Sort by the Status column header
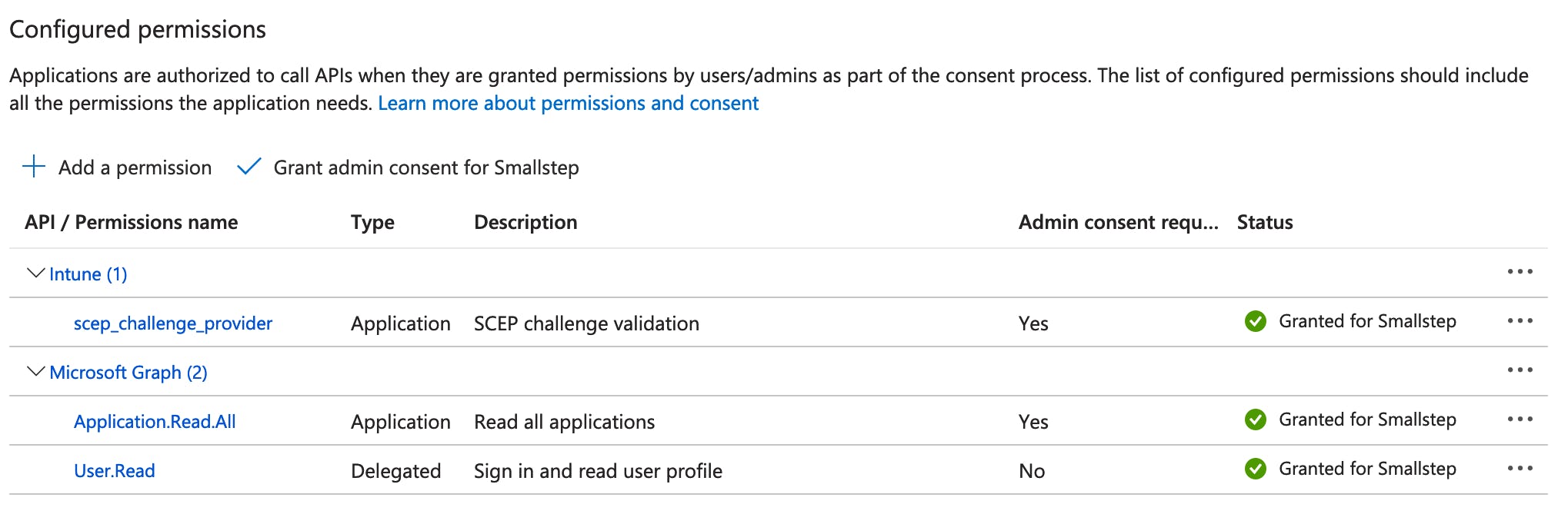The image size is (1568, 524). point(1265,222)
